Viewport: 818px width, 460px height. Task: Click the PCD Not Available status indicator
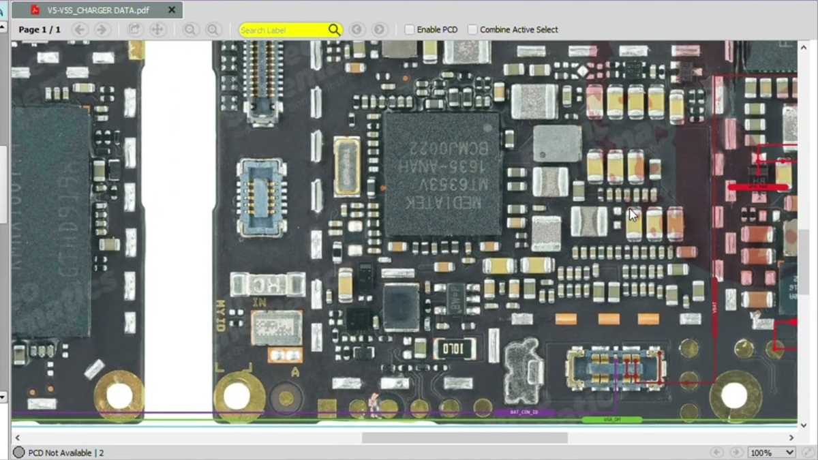pos(59,453)
